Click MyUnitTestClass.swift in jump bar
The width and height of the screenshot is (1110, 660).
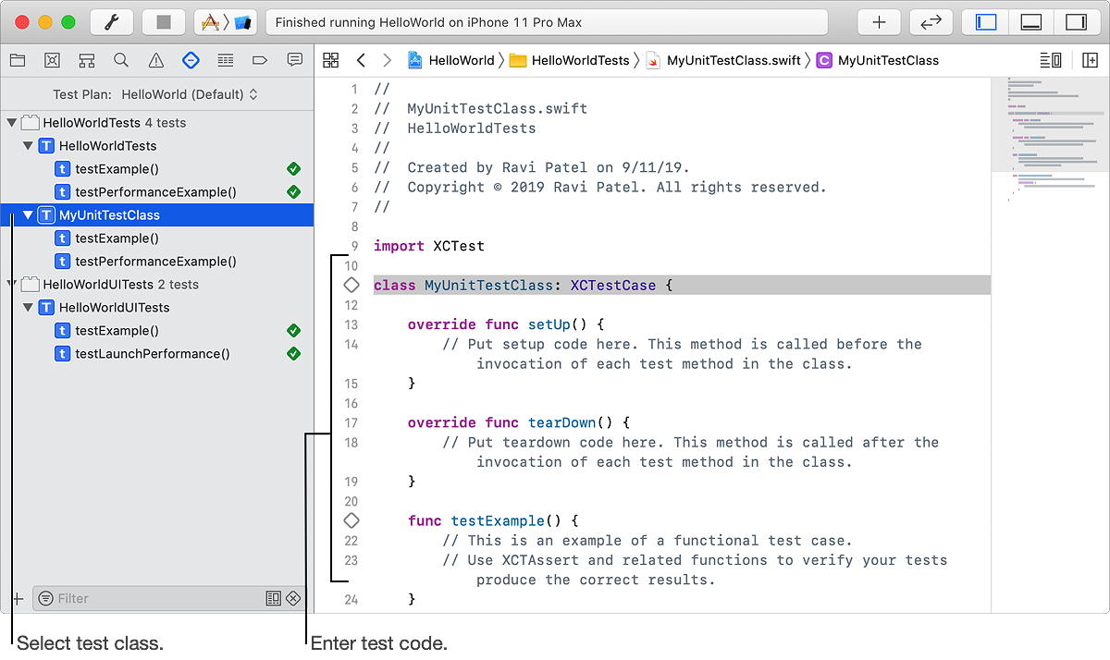point(723,60)
